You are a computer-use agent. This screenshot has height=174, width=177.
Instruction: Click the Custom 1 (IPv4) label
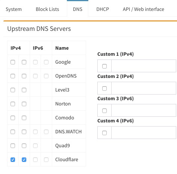tap(115, 54)
